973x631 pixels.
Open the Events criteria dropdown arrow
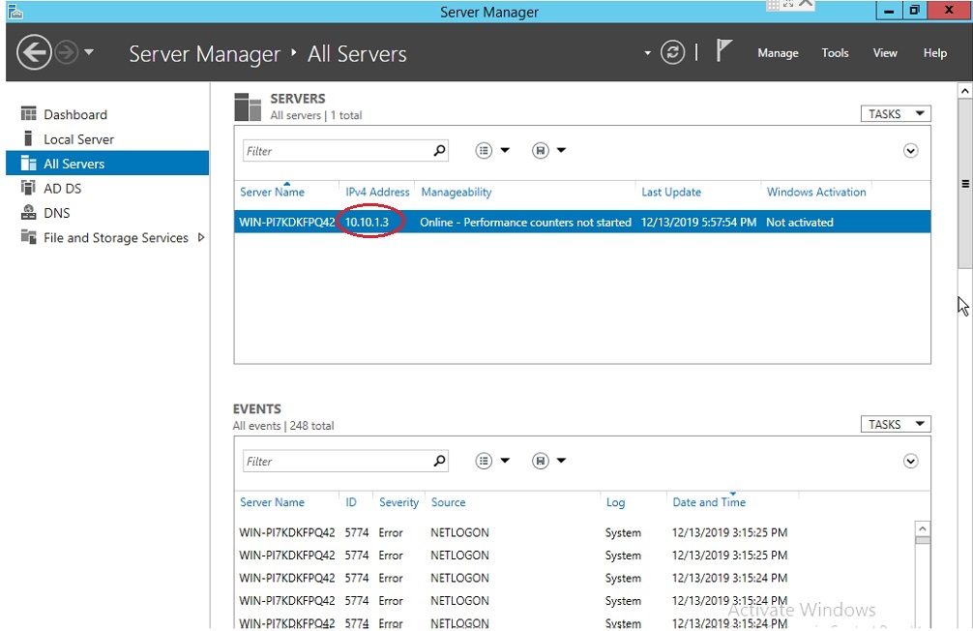pos(505,461)
